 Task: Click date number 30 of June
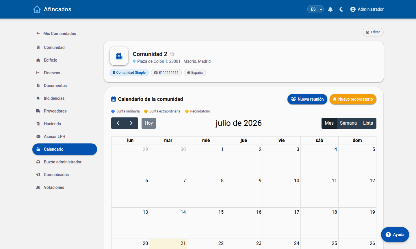[x=183, y=150]
